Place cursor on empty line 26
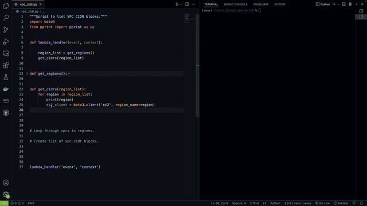 (107, 110)
